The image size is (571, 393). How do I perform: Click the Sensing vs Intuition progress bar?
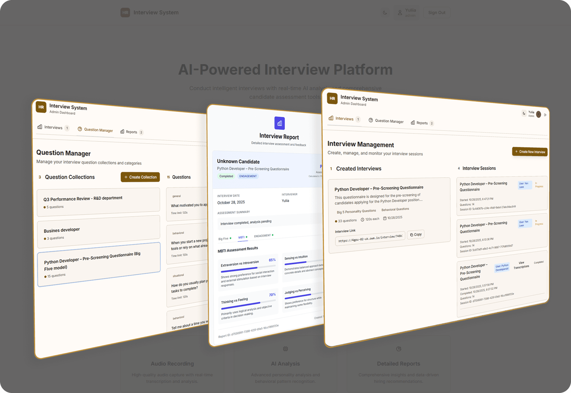click(304, 263)
